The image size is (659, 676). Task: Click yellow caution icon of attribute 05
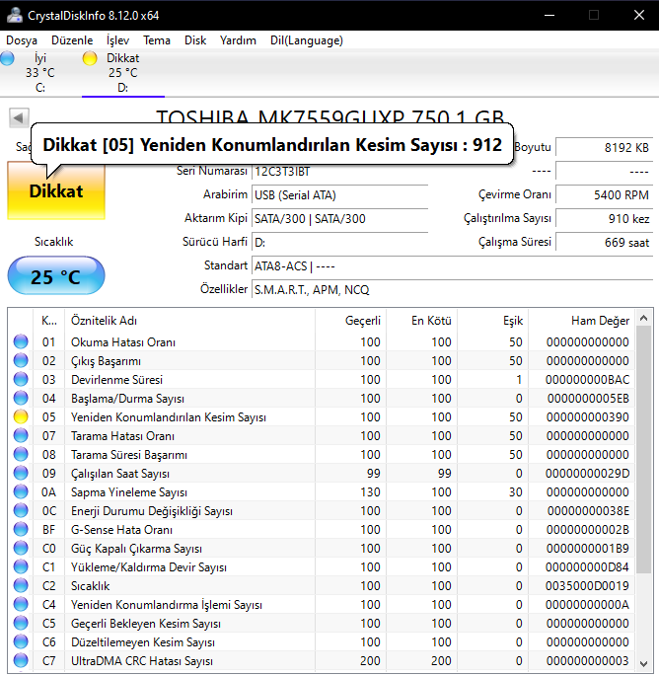click(21, 417)
